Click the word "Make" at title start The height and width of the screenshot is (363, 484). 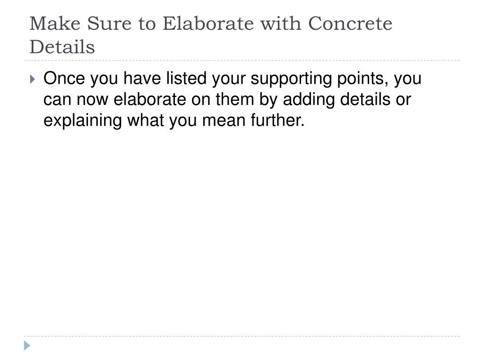click(55, 24)
